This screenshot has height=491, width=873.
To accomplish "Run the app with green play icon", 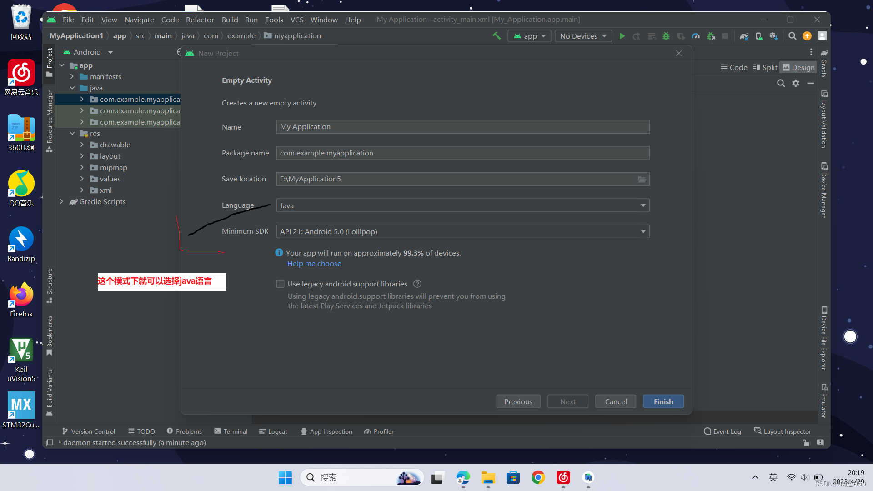I will [622, 36].
